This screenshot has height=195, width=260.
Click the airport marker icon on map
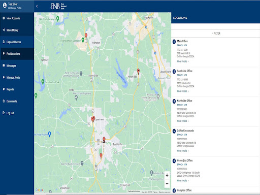pos(49,134)
